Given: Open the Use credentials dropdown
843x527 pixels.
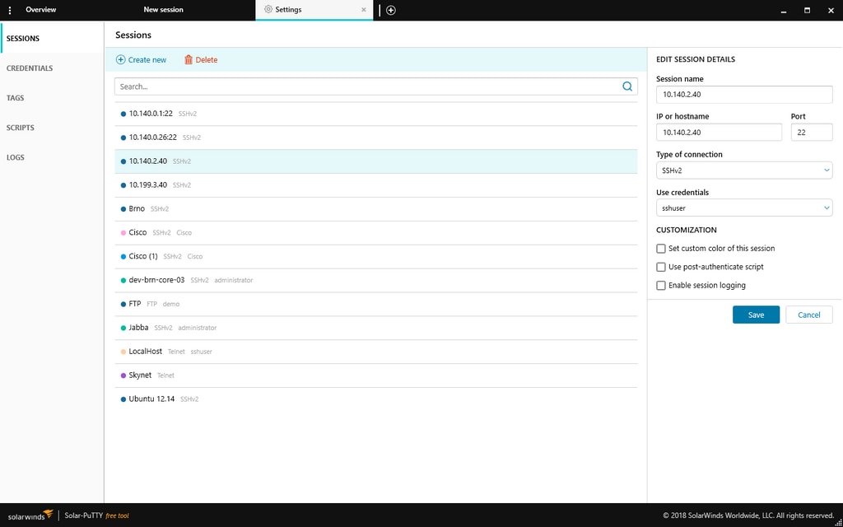Looking at the screenshot, I should coord(826,208).
